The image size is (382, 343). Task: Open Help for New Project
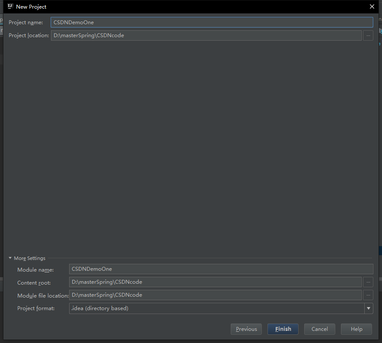click(x=357, y=329)
